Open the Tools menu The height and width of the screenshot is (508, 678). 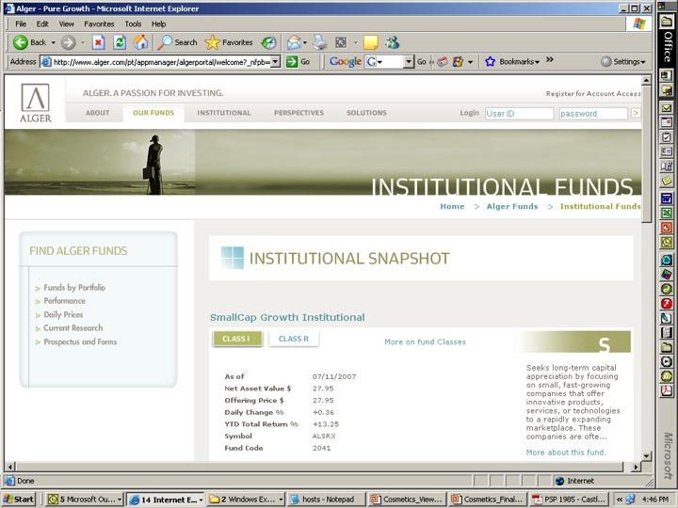coord(133,24)
